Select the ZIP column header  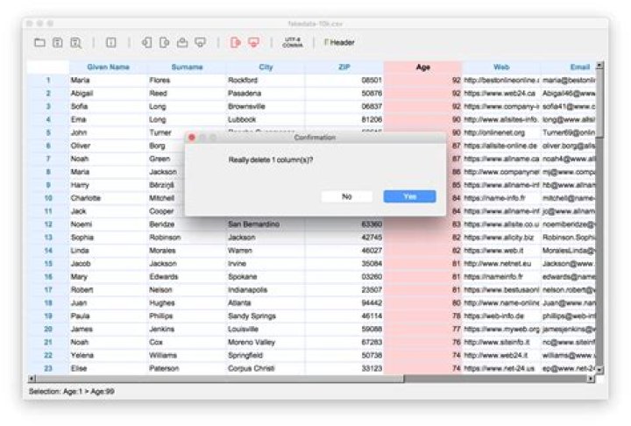tap(344, 67)
